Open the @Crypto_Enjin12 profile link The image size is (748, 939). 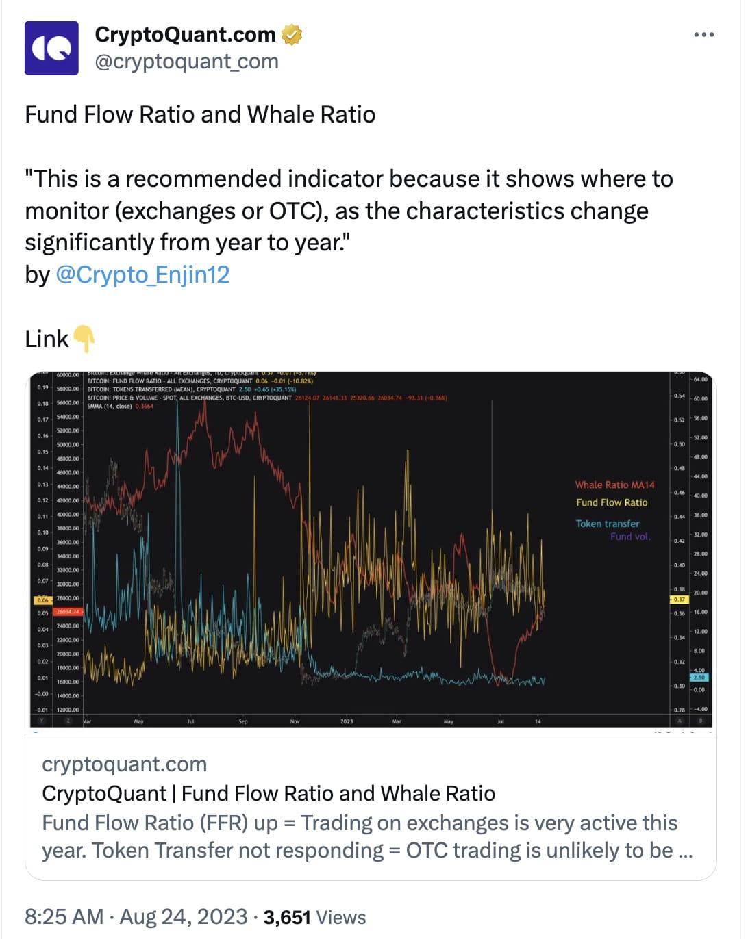point(142,276)
